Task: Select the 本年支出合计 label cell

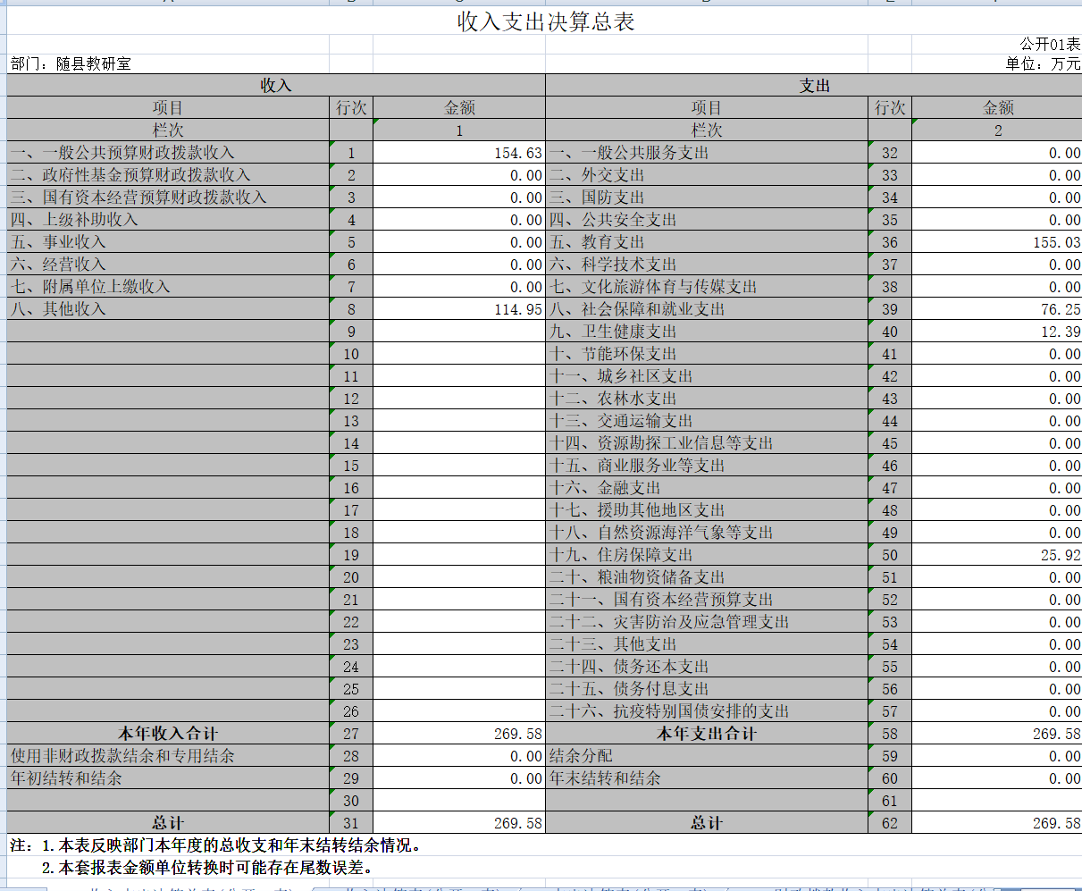Action: coord(707,734)
